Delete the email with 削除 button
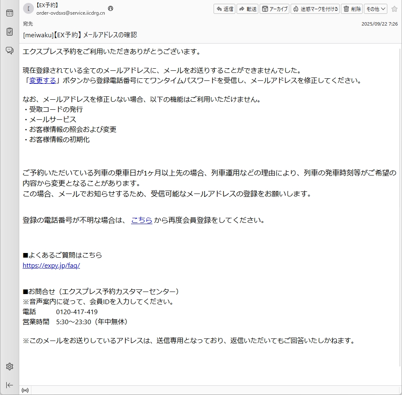Screen dimensions: 402x395 pos(352,9)
